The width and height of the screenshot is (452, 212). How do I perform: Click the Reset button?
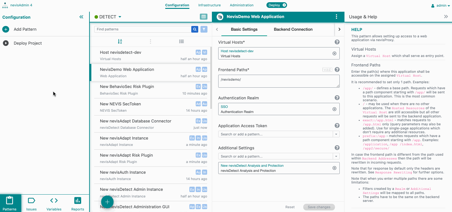point(290,207)
